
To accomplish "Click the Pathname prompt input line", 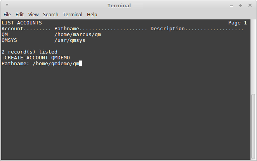I will pos(42,64).
